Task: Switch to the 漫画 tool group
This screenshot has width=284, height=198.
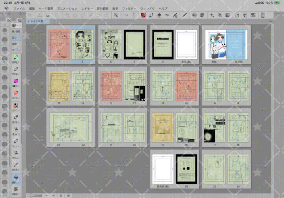Action: click(14, 44)
